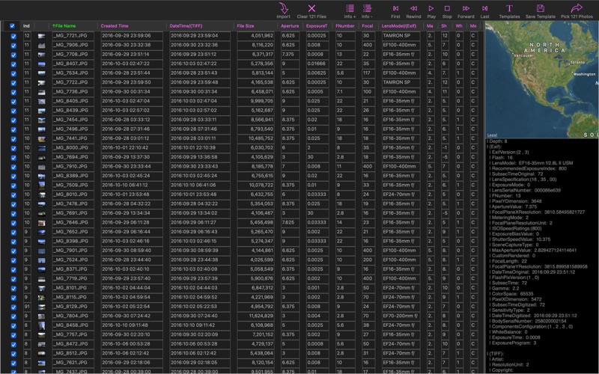Click EF70-200mm lens cell of _MG_7804.JPG

401,316
